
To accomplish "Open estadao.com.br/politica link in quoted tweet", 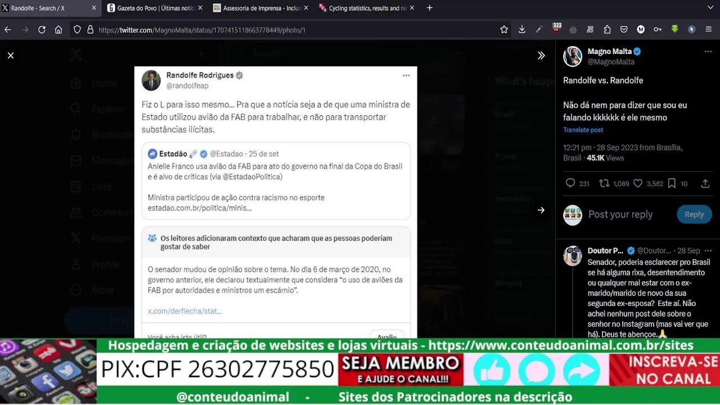I will 200,208.
